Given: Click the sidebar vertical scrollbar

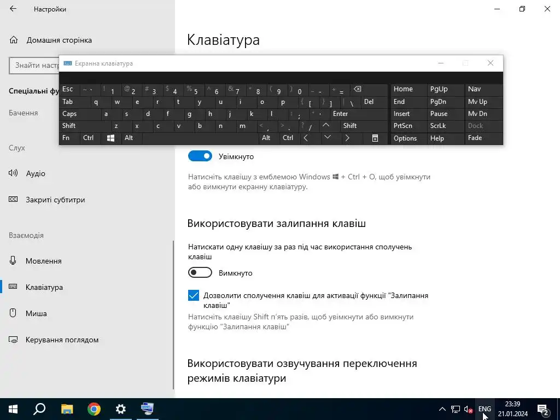Looking at the screenshot, I should [173, 314].
